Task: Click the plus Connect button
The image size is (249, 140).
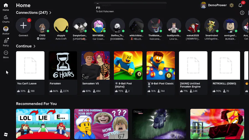Action: point(23,25)
